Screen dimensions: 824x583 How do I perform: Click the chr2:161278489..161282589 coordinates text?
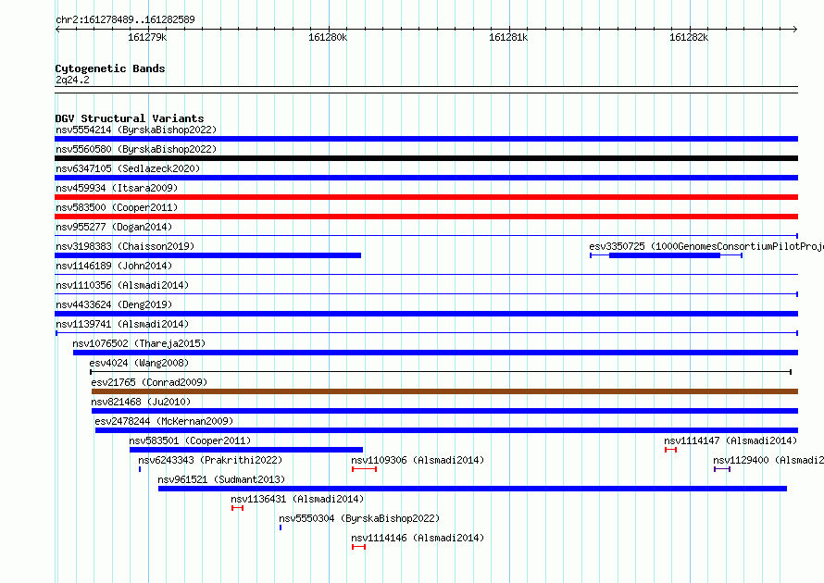(125, 19)
